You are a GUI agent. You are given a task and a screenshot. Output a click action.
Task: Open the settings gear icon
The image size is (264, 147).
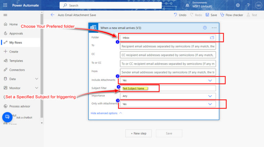238,5
